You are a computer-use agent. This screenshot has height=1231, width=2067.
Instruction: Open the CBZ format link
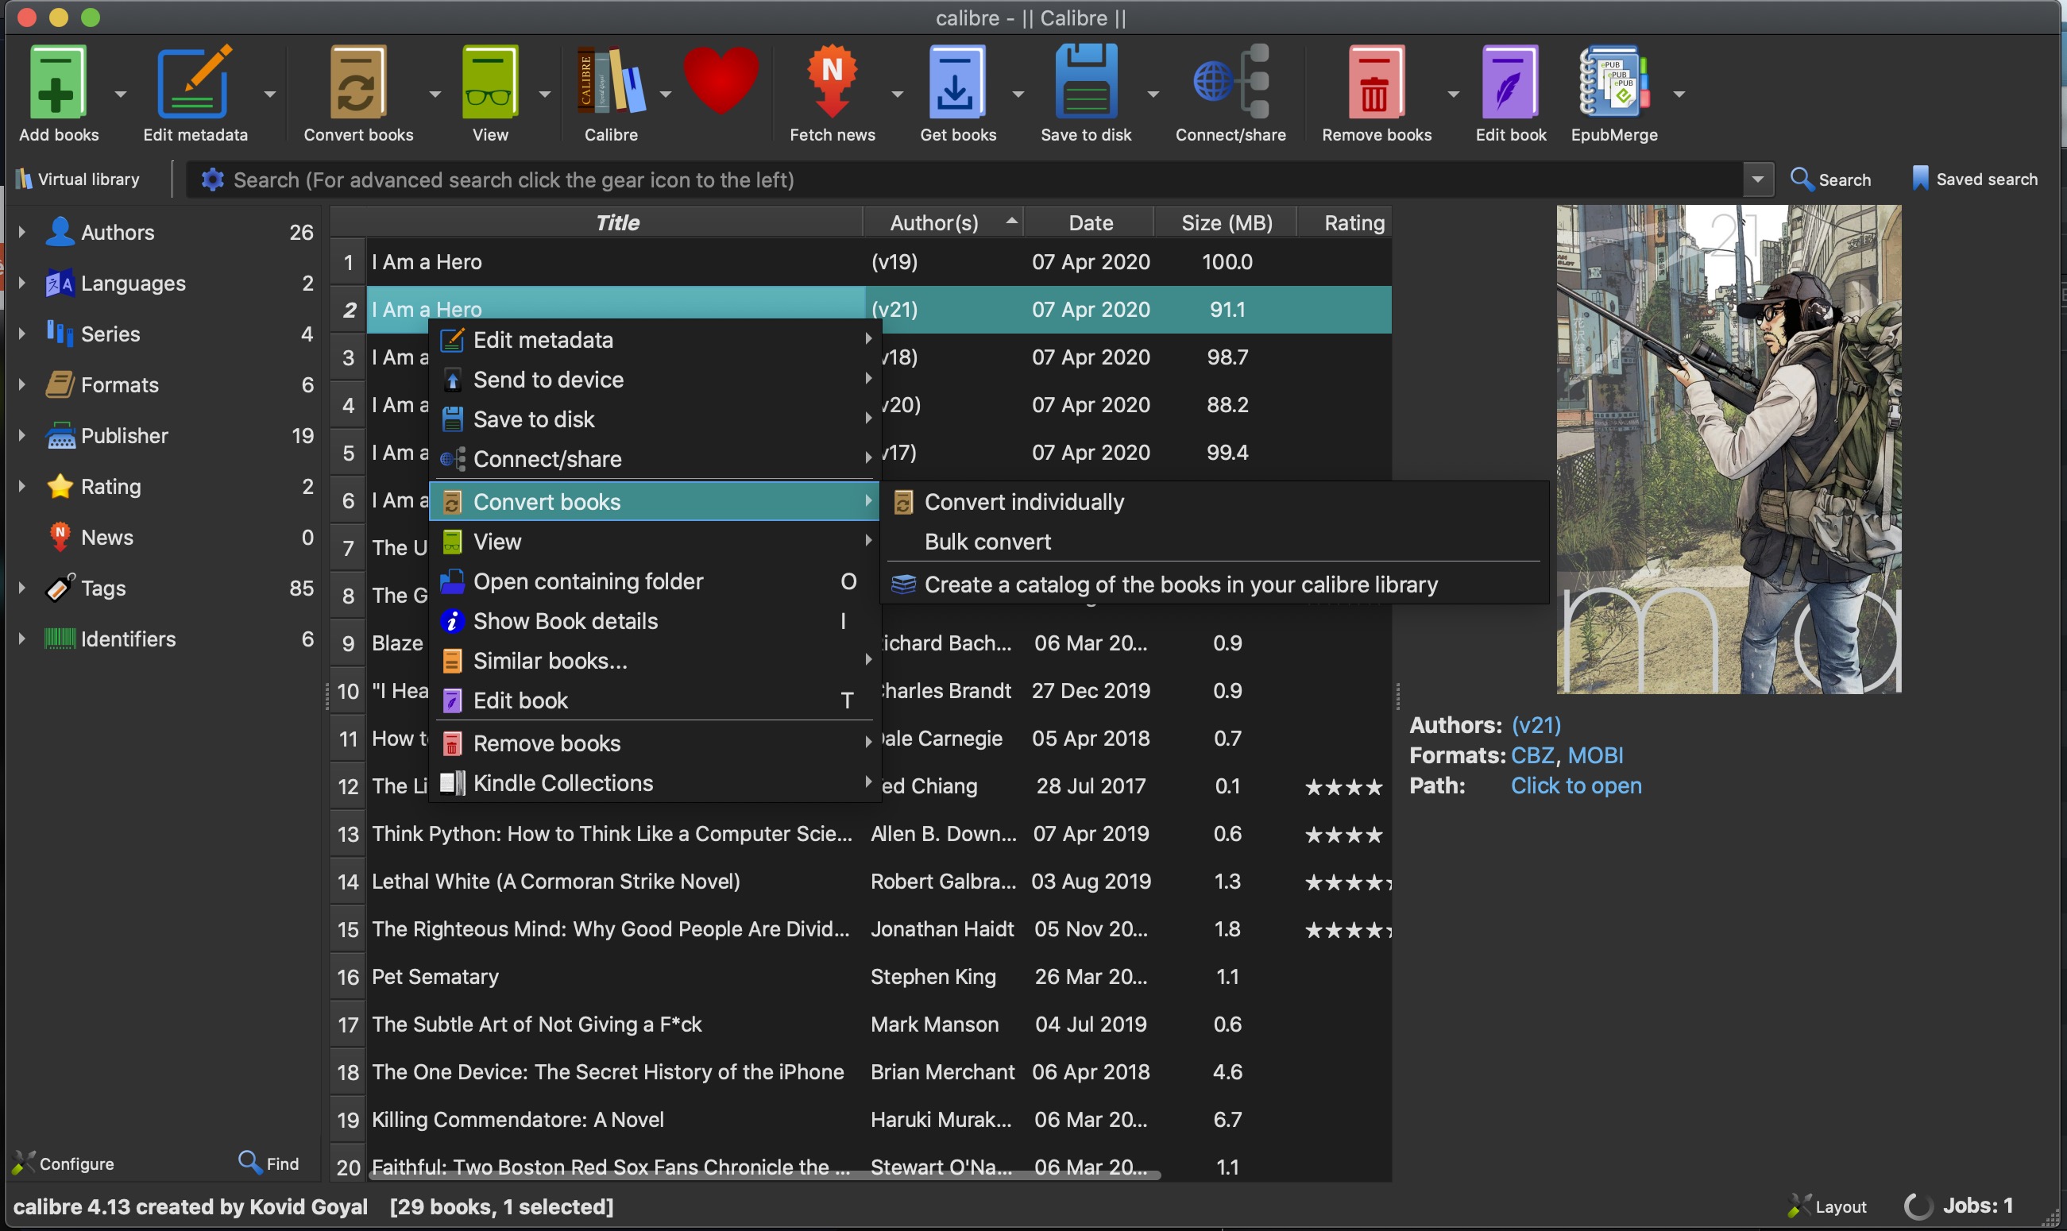(x=1532, y=754)
